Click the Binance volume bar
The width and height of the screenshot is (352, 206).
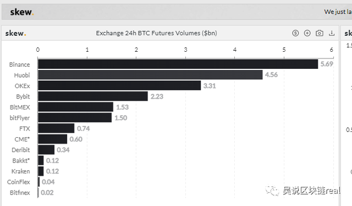pos(178,64)
